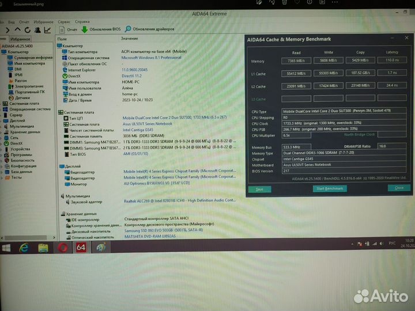Screen dimensions: 415x311
Task: Launch Opera from the taskbar
Action: pos(62,248)
